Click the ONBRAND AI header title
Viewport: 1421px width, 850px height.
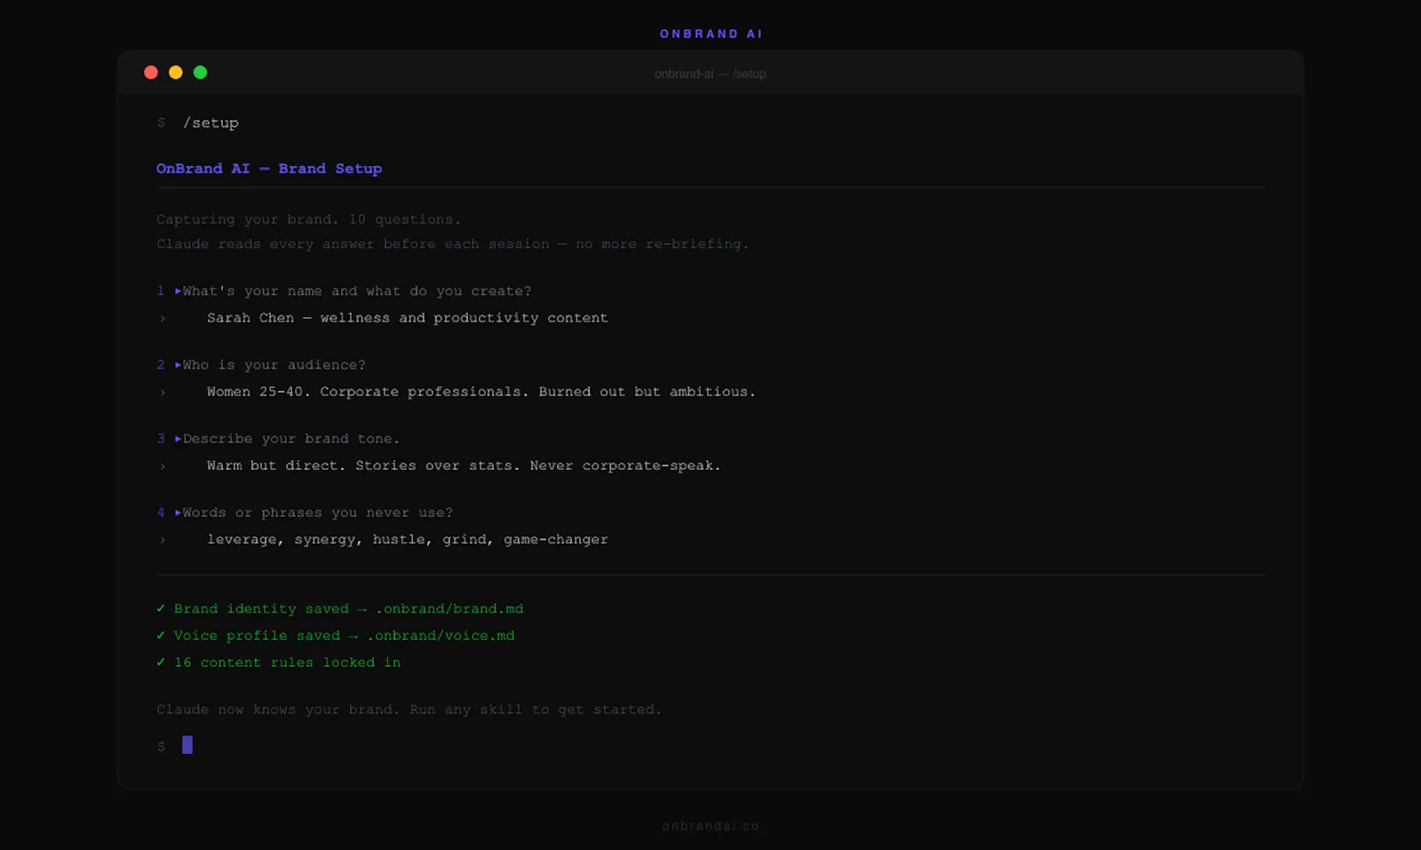(710, 34)
